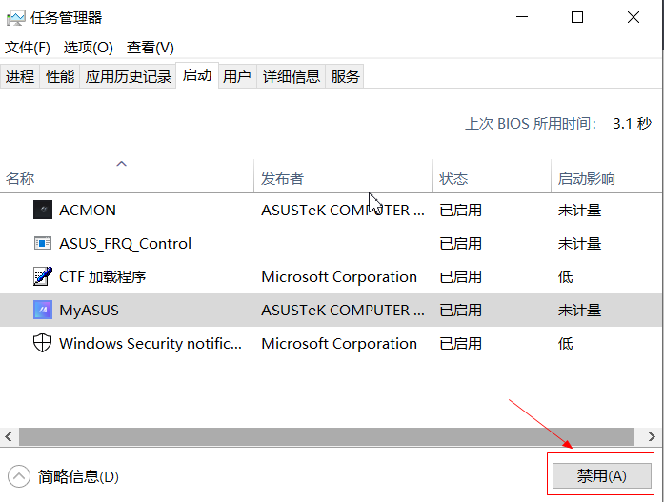The width and height of the screenshot is (664, 502).
Task: Click the 简略信息(D) link text
Action: [x=78, y=476]
